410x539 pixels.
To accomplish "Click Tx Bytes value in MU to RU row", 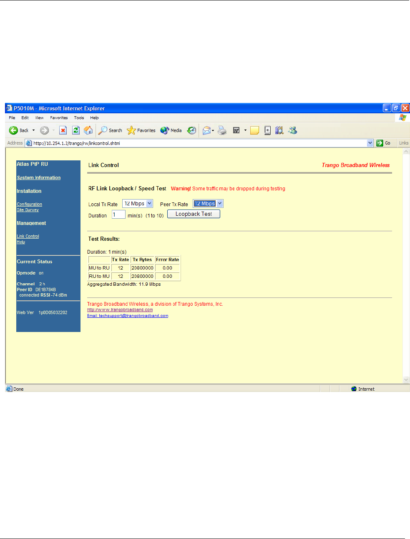I will [x=142, y=268].
